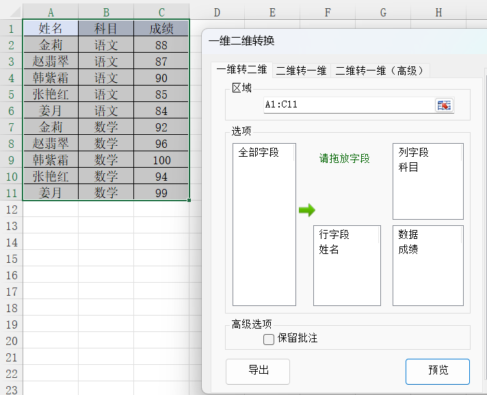
Task: Click the 一维二维转换 dialog title bar
Action: [x=345, y=40]
